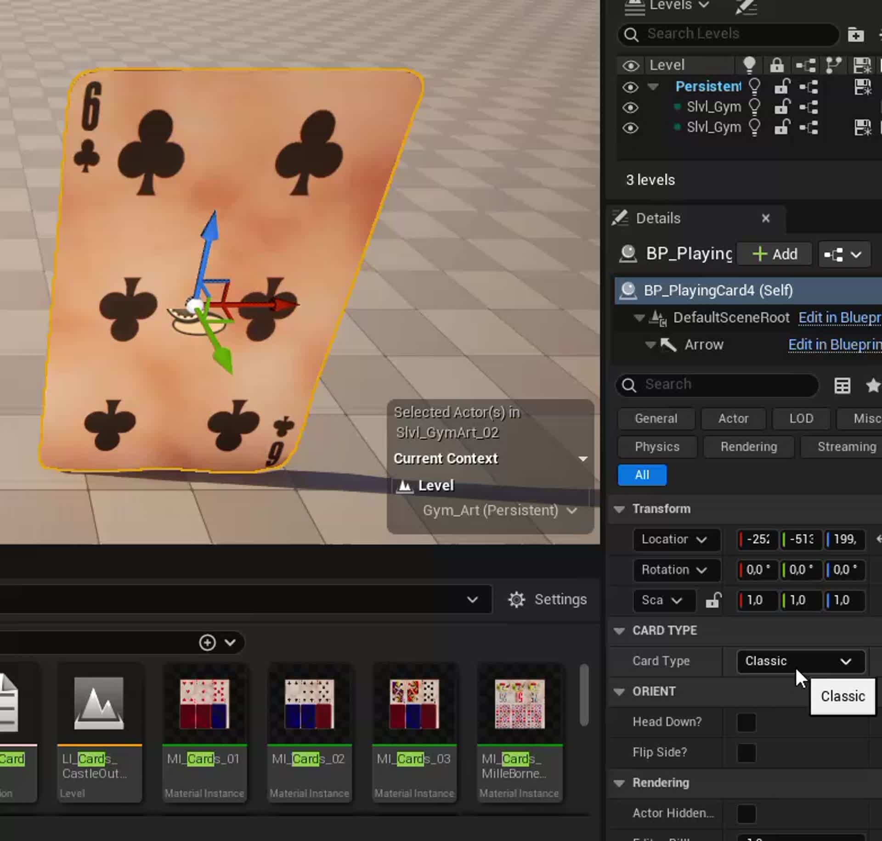Click Edit in Blueprint link for Arrow

click(834, 344)
